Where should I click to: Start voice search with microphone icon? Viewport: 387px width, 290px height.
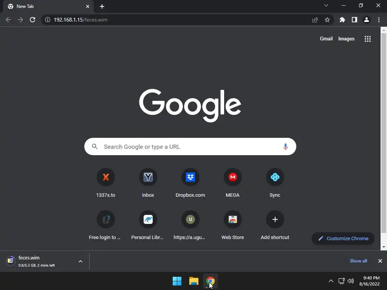(285, 147)
